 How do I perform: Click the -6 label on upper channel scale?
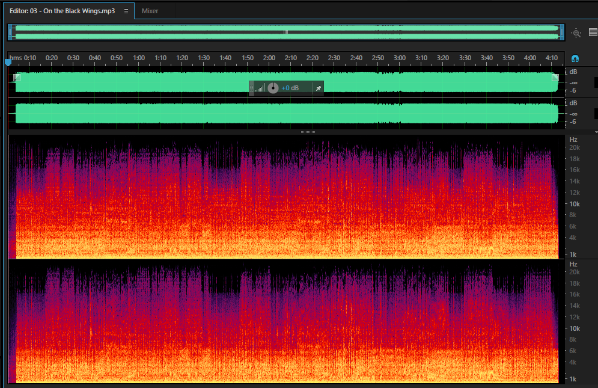coord(572,91)
